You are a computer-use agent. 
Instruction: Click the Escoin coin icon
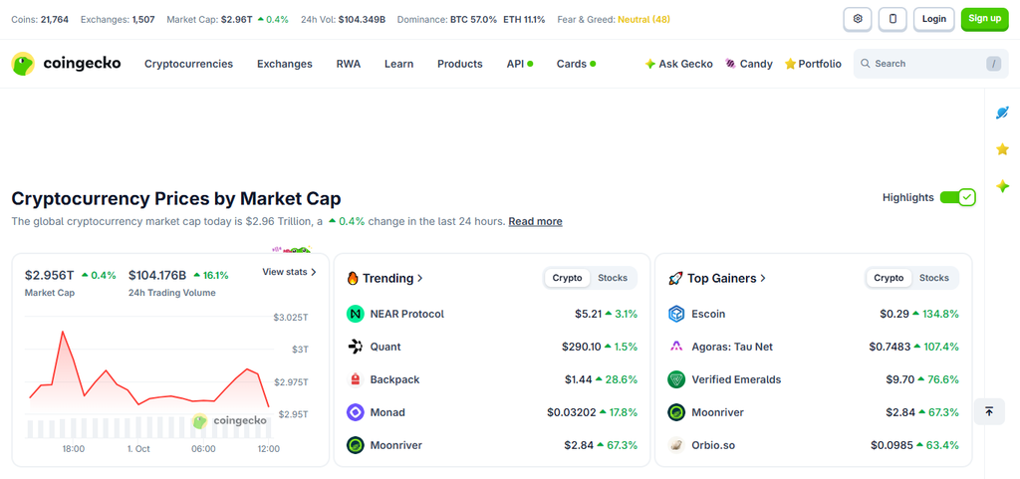676,314
